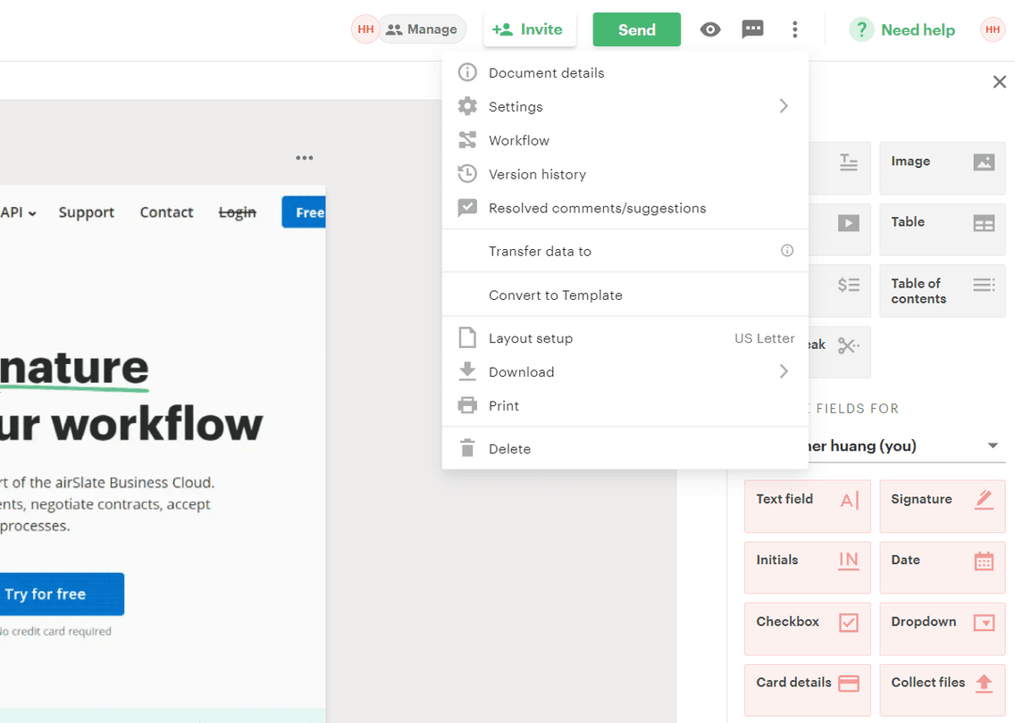Open the Need help link
Image resolution: width=1015 pixels, height=723 pixels.
tap(902, 29)
